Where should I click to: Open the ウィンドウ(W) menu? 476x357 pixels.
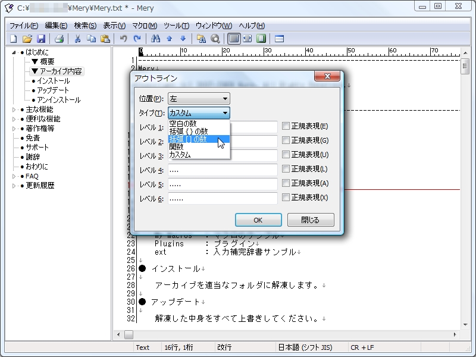[x=214, y=26]
